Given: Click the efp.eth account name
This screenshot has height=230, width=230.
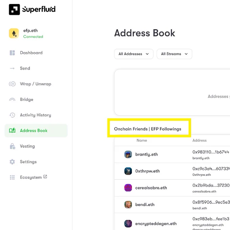Looking at the screenshot, I should (30, 30).
